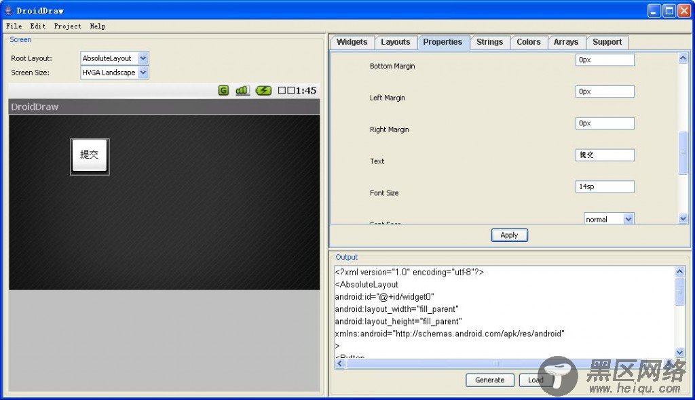Click the Load button

pyautogui.click(x=536, y=380)
